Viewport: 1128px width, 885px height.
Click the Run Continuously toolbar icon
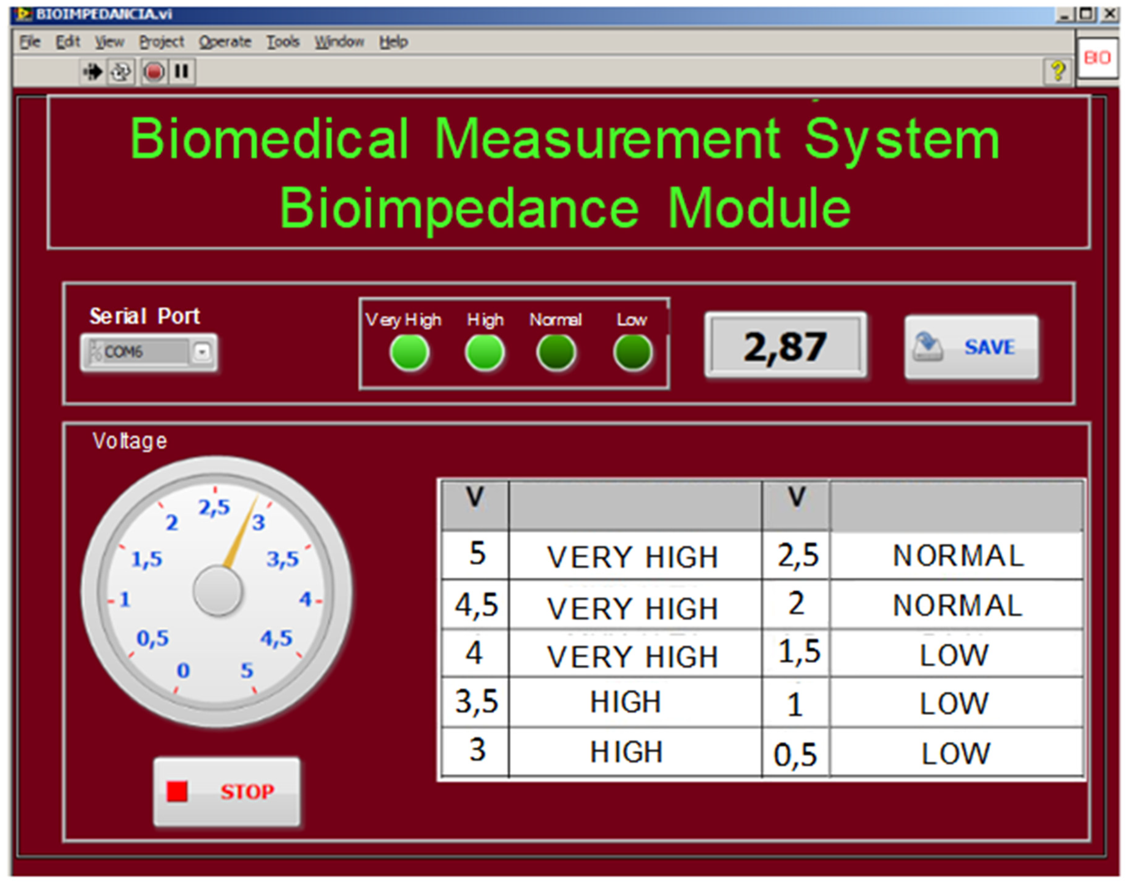tap(121, 71)
